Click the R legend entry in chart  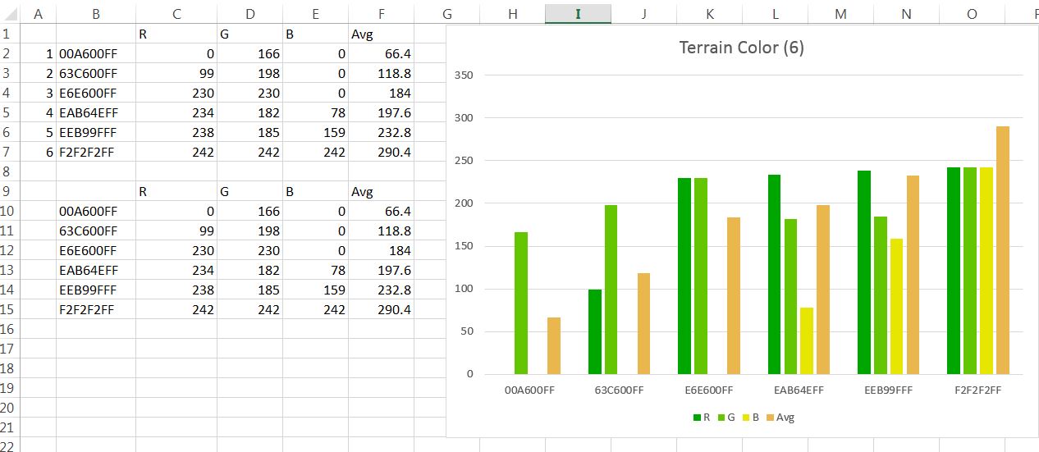(701, 418)
